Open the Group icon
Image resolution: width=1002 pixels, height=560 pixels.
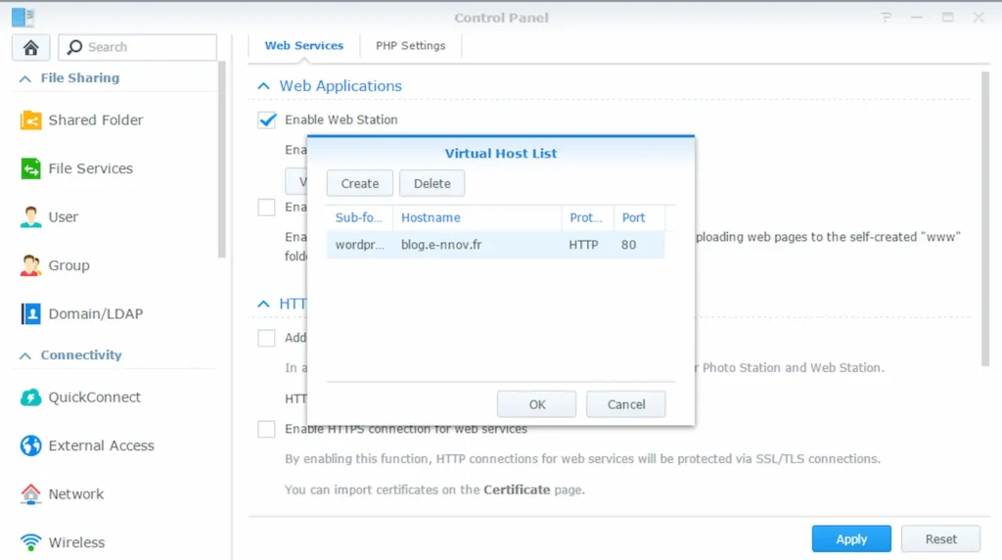coord(30,265)
